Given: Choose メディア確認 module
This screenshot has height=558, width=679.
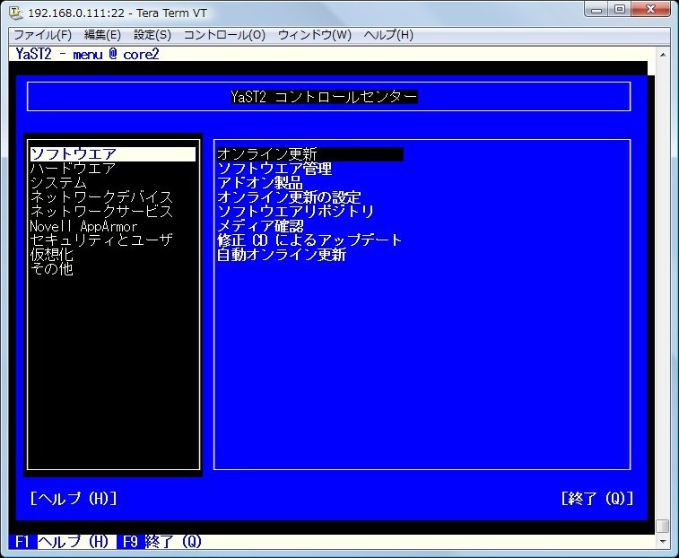Looking at the screenshot, I should tap(260, 226).
